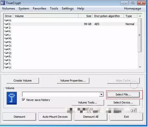Select the L: drive icon
Image resolution: width=148 pixels, height=127 pixels.
coord(6,35)
